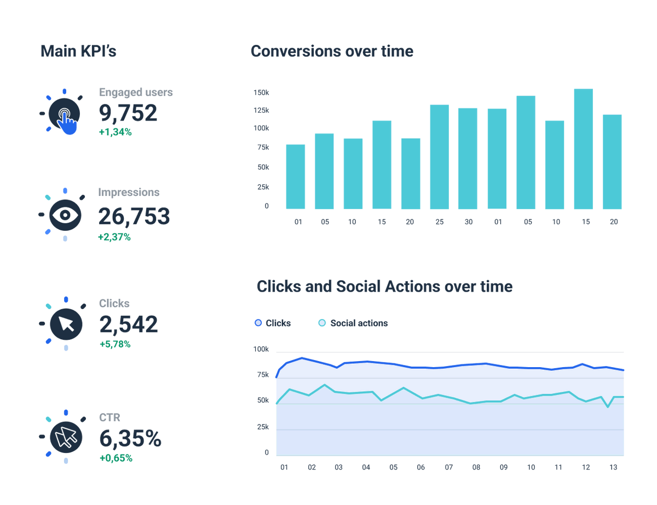
Task: Select the Conversions over time title
Action: (x=331, y=51)
